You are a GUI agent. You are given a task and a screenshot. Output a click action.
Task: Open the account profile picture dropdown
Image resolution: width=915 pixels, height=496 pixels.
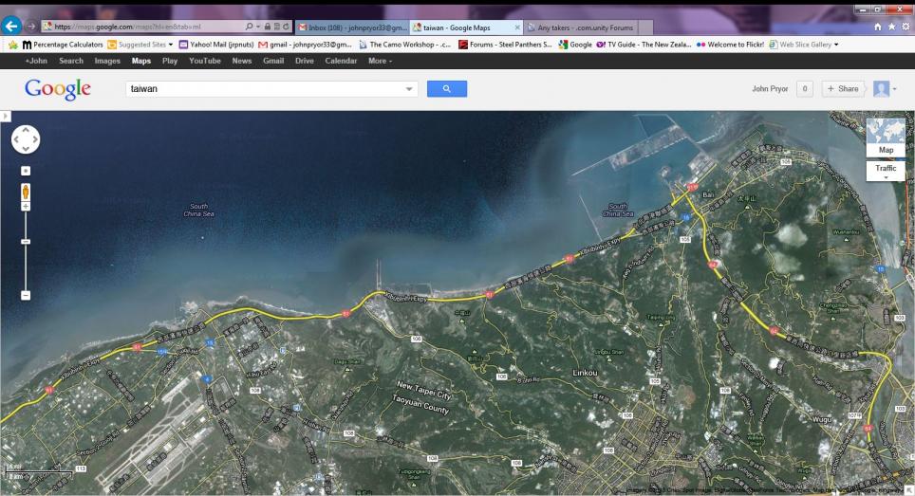(x=885, y=88)
